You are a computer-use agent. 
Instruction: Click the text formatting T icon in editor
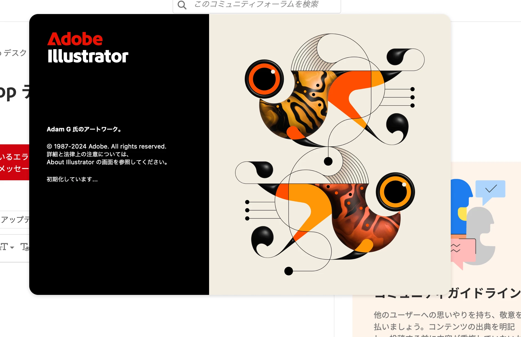(25, 247)
